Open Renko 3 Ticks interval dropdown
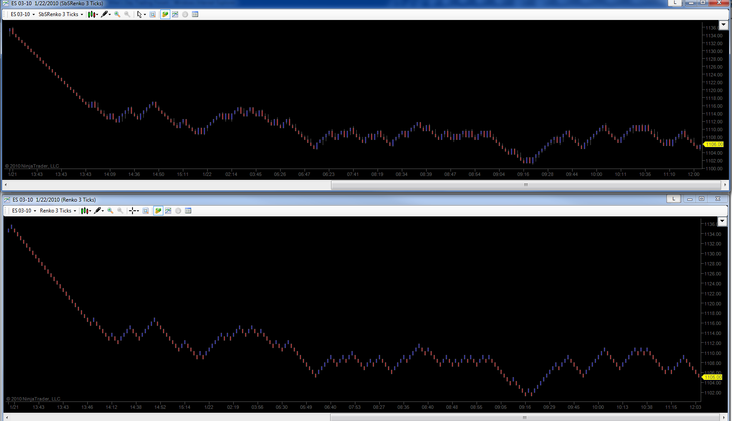 pos(58,211)
